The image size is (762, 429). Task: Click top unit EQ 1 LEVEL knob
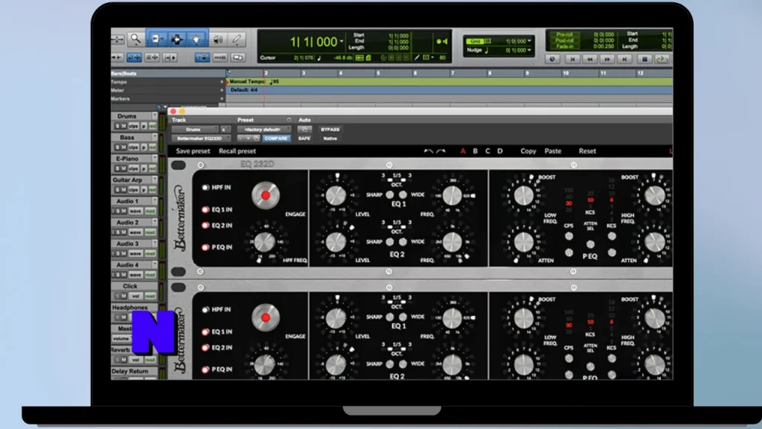click(336, 196)
